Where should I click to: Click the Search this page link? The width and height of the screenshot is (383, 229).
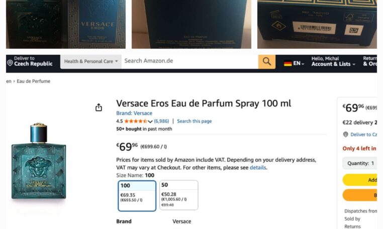194,121
